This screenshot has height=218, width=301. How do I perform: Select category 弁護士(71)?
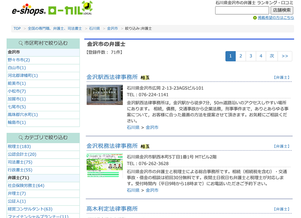point(43,178)
